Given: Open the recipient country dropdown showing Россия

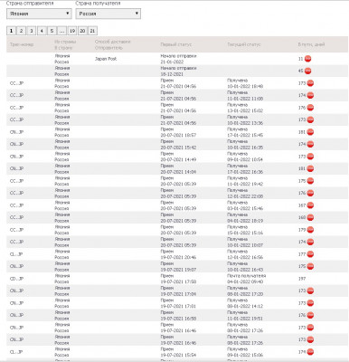Looking at the screenshot, I should 108,14.
